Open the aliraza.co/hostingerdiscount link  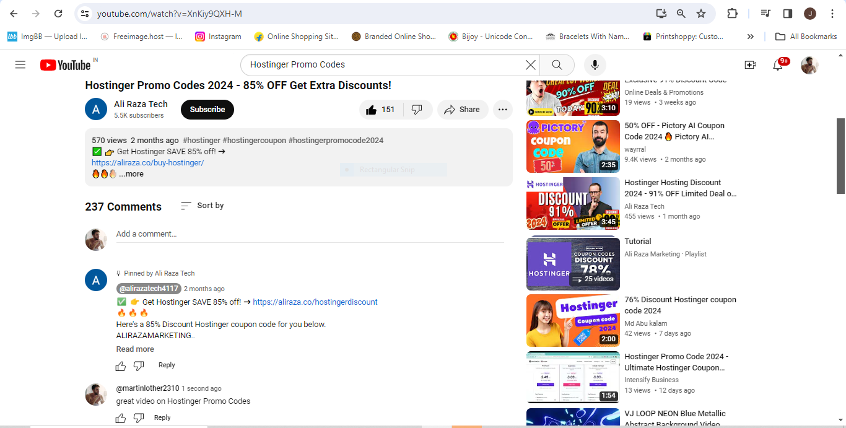tap(315, 302)
